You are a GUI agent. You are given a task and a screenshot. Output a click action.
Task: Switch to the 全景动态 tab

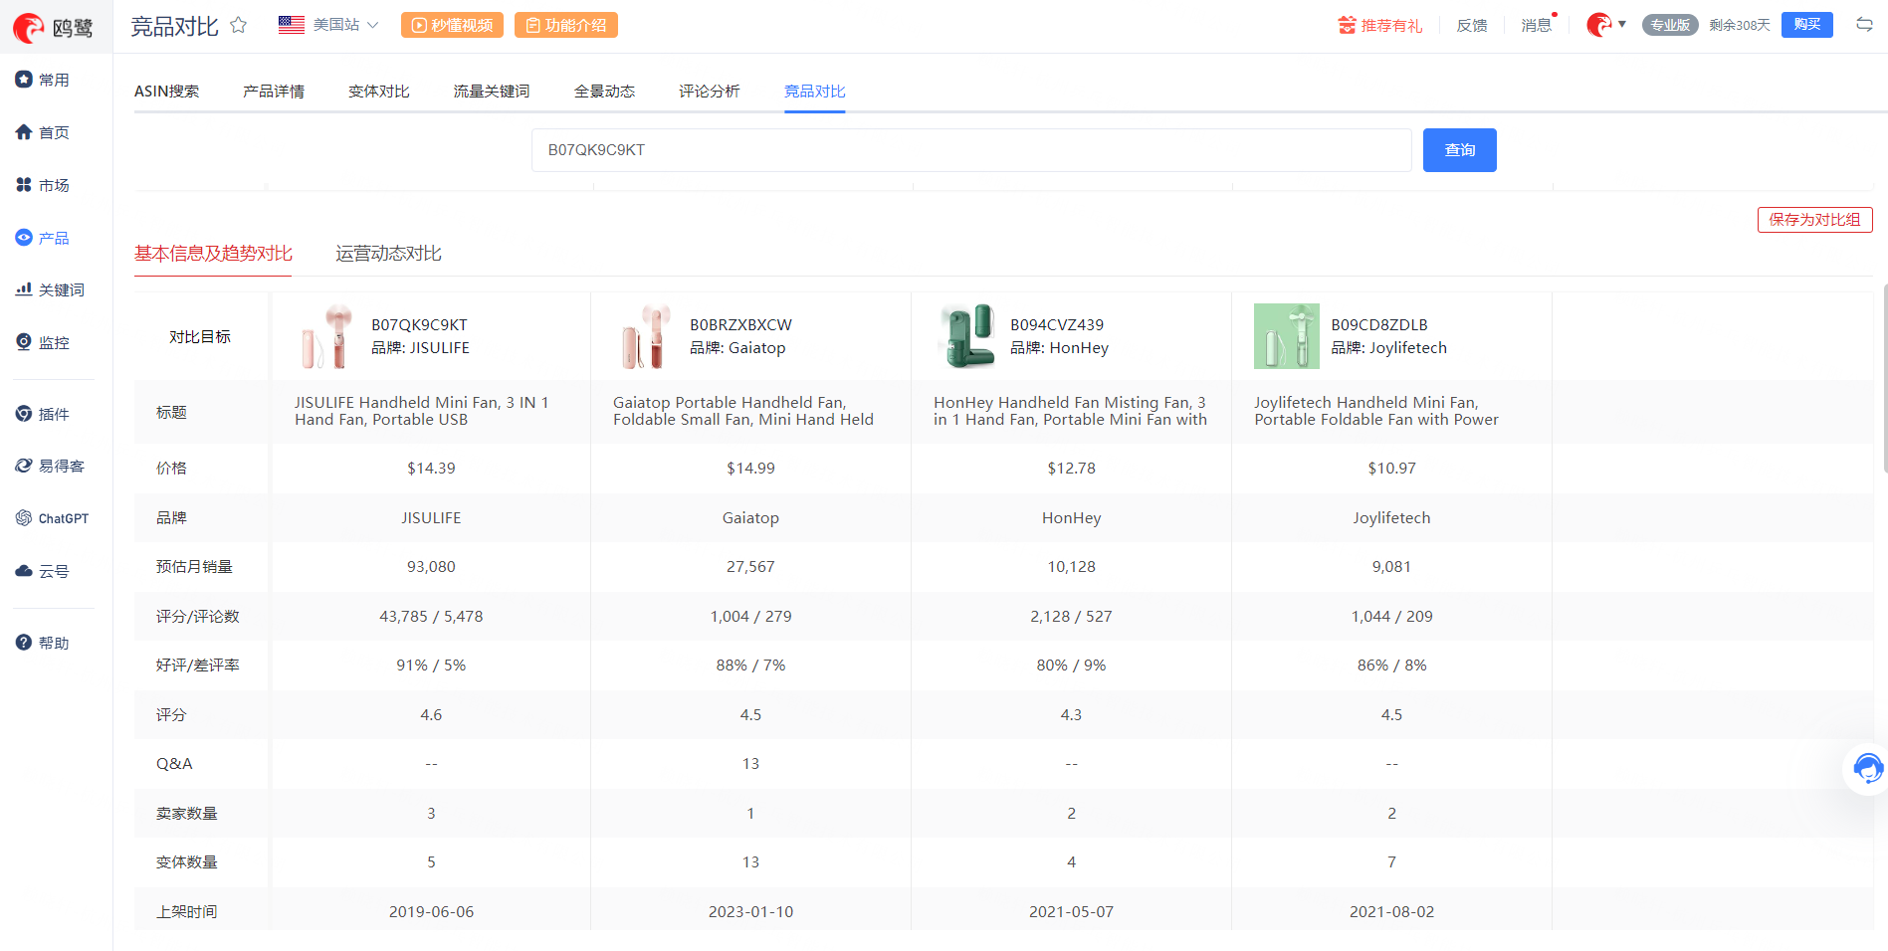[x=604, y=91]
